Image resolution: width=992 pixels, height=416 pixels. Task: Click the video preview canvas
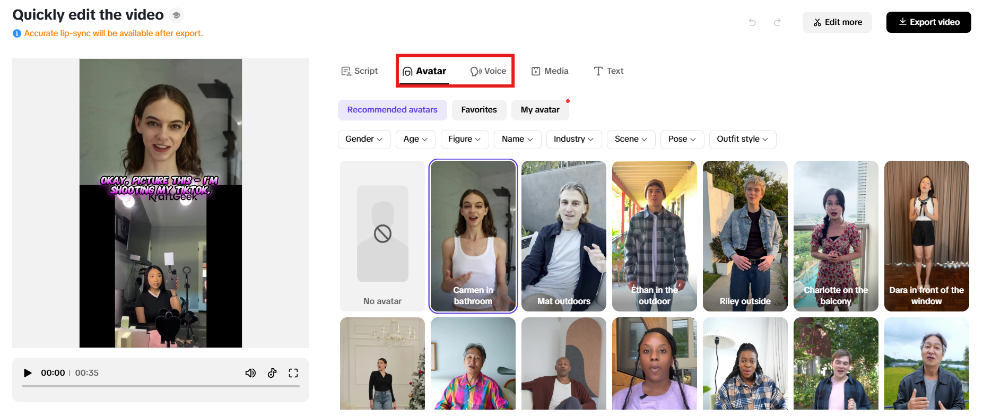(161, 203)
